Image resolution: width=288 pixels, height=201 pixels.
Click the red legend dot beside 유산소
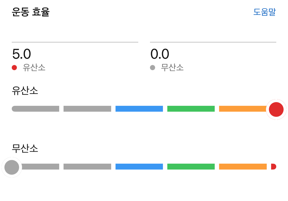tap(14, 68)
